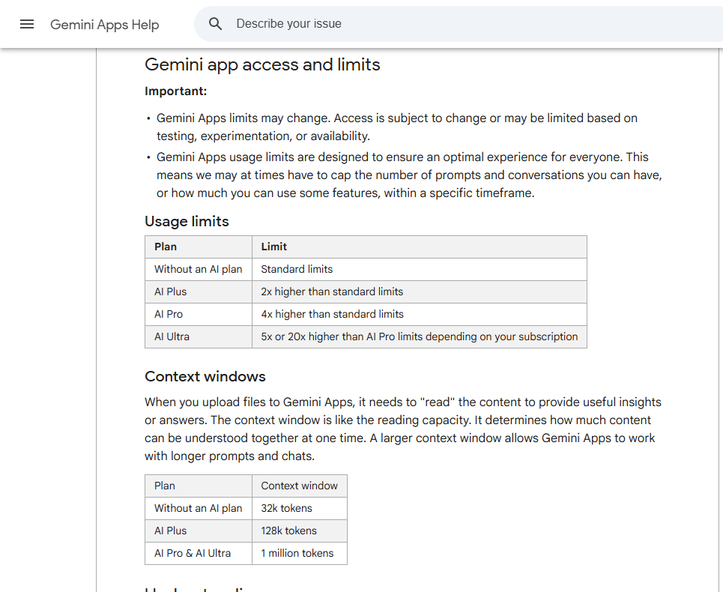Select 'AI Plus' row in context window table

point(199,531)
